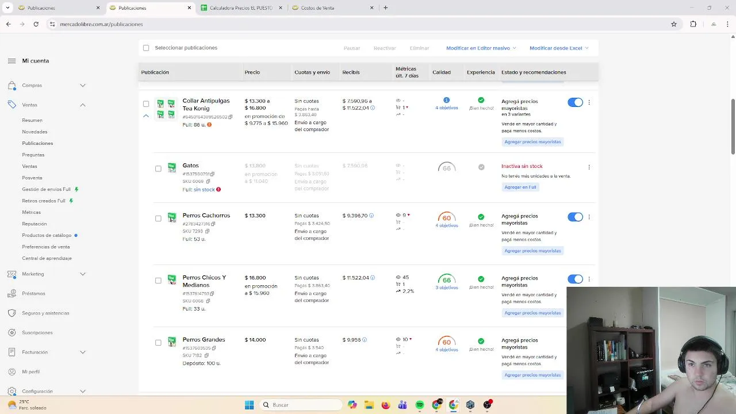Click info icon next to $ 9.396,70
The height and width of the screenshot is (414, 736).
coord(371,216)
